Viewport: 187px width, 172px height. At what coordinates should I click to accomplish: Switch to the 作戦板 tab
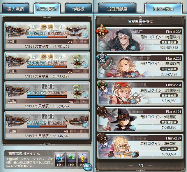pos(78,8)
